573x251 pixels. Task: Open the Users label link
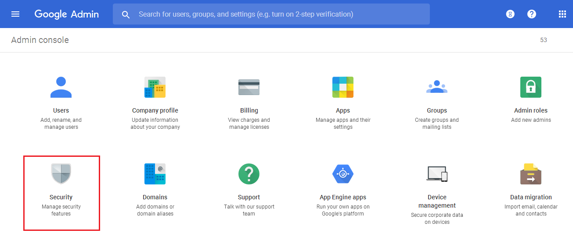coord(61,110)
